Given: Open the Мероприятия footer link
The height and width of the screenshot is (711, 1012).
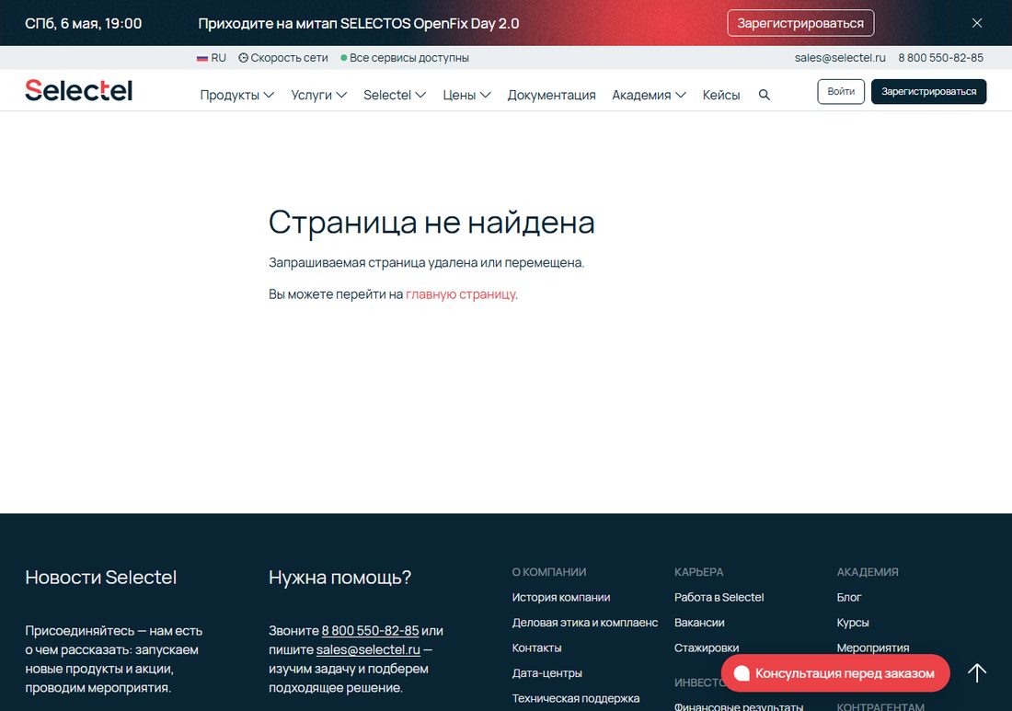Looking at the screenshot, I should pyautogui.click(x=872, y=648).
